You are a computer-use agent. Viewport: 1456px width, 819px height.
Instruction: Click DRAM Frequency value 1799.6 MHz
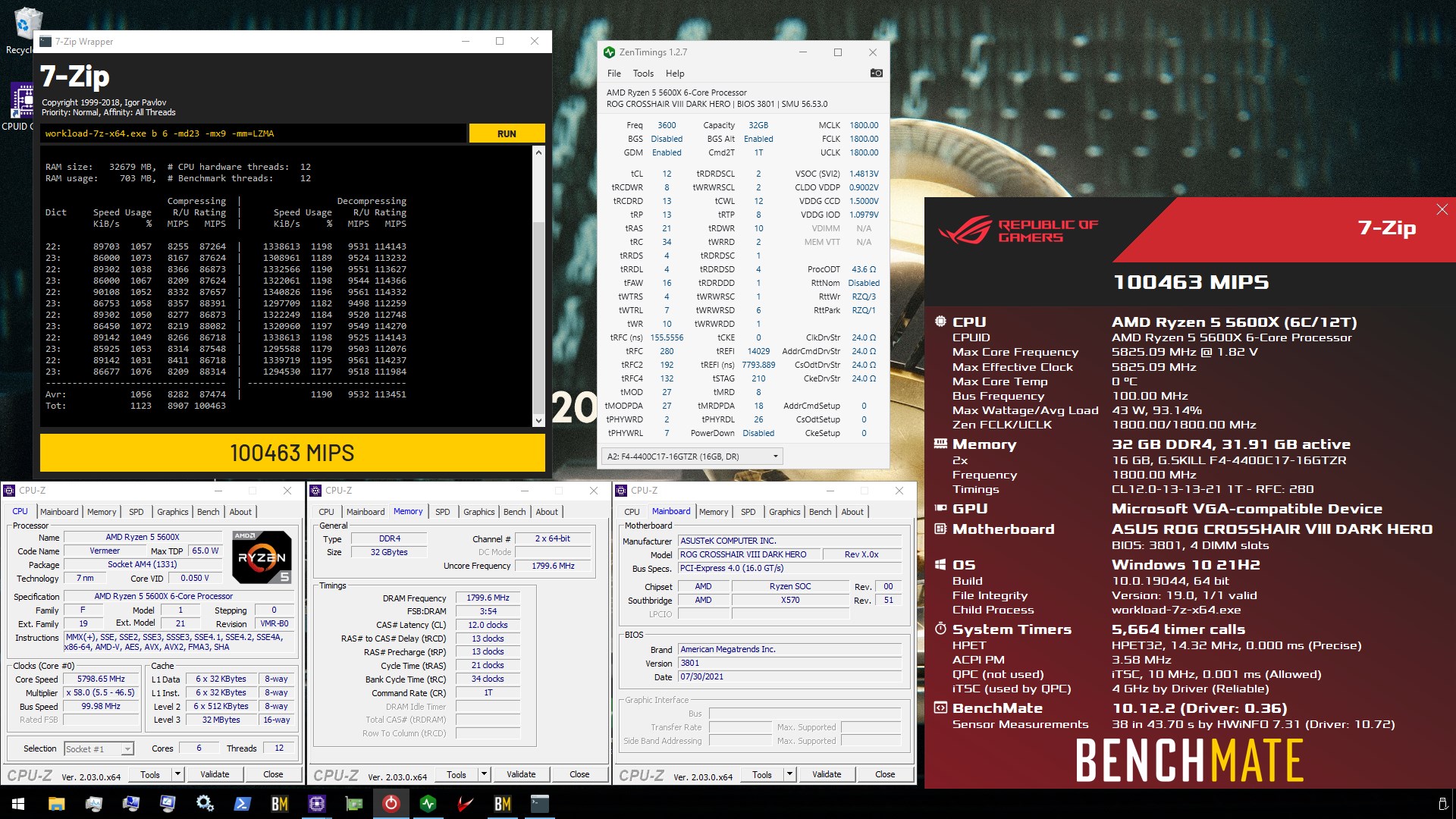click(488, 598)
